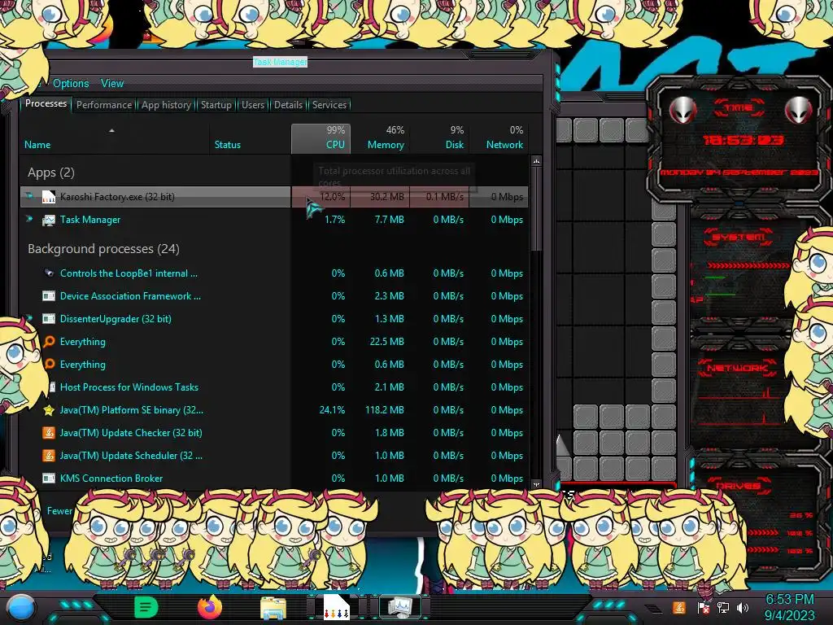
Task: Open the Startup tab
Action: (216, 105)
